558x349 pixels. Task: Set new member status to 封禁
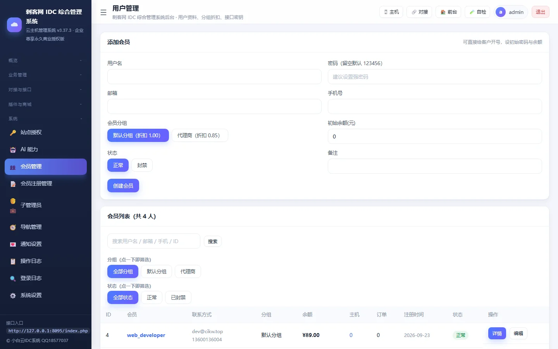click(142, 165)
